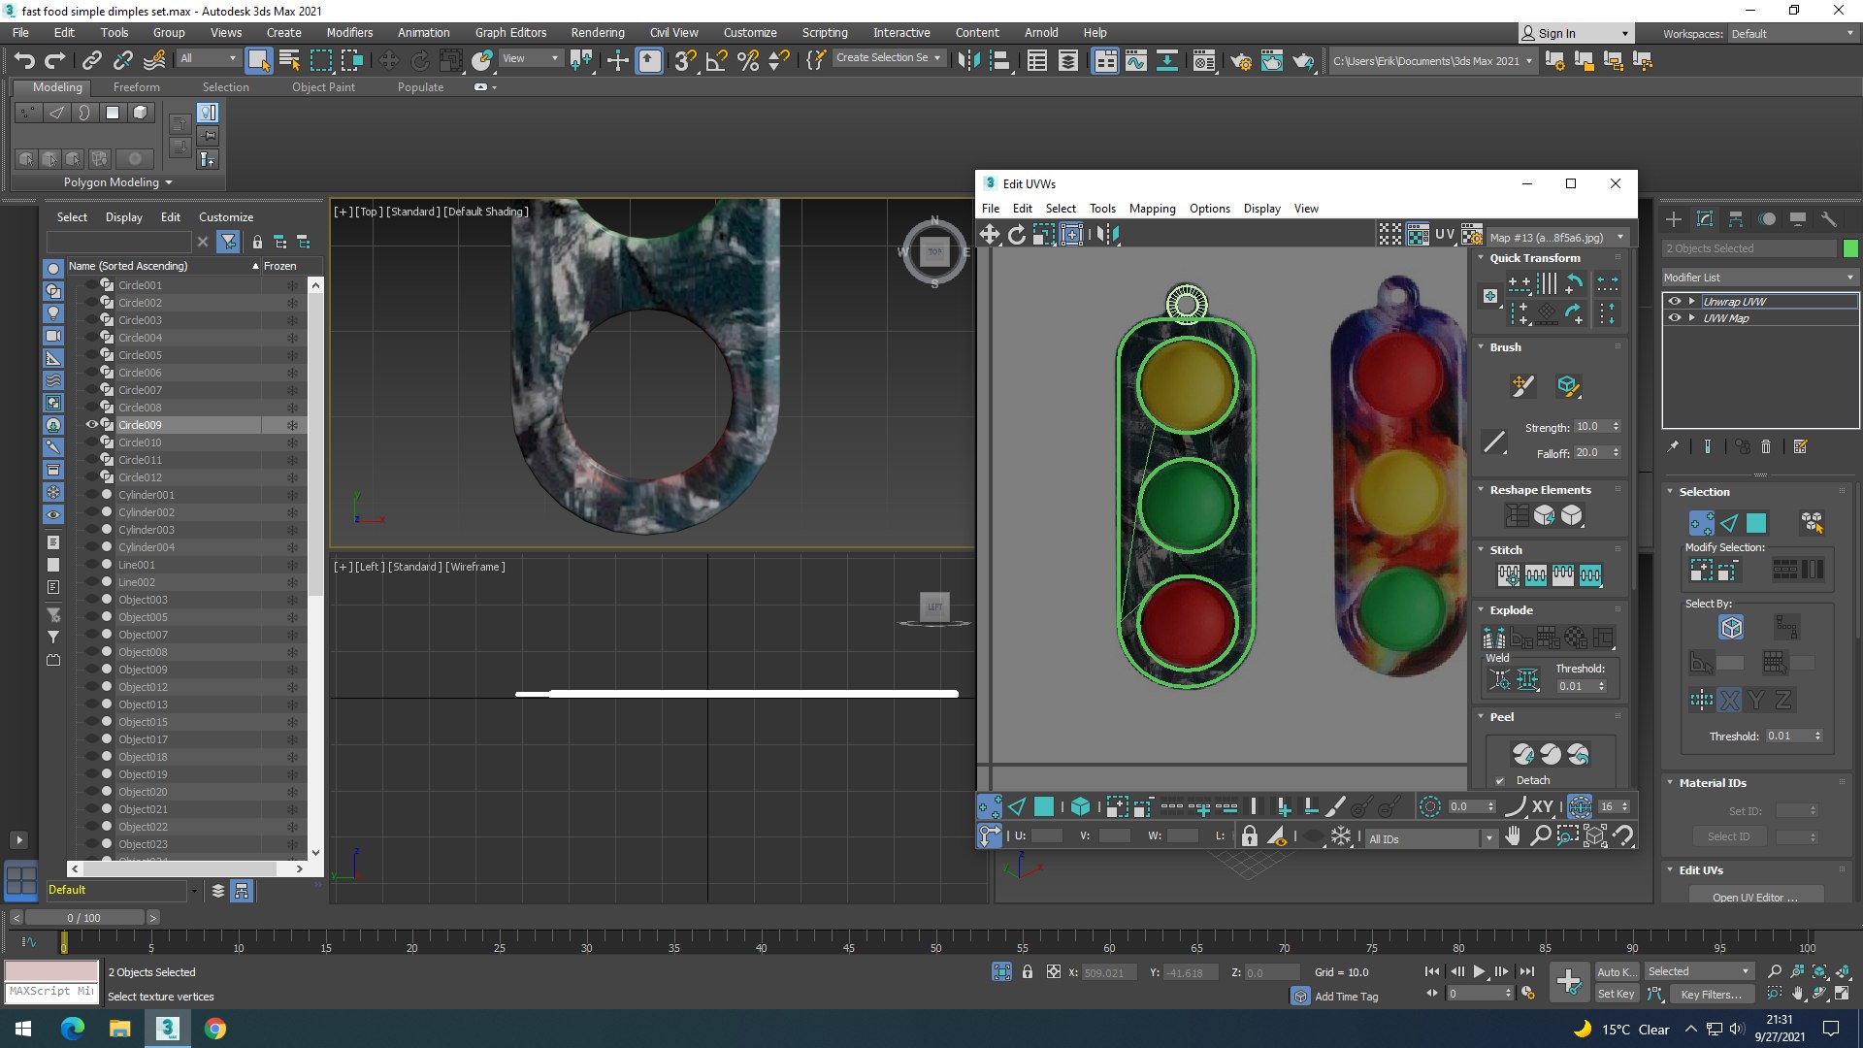Select the Select and Link tool
Screen dimensions: 1863x1048
point(91,60)
